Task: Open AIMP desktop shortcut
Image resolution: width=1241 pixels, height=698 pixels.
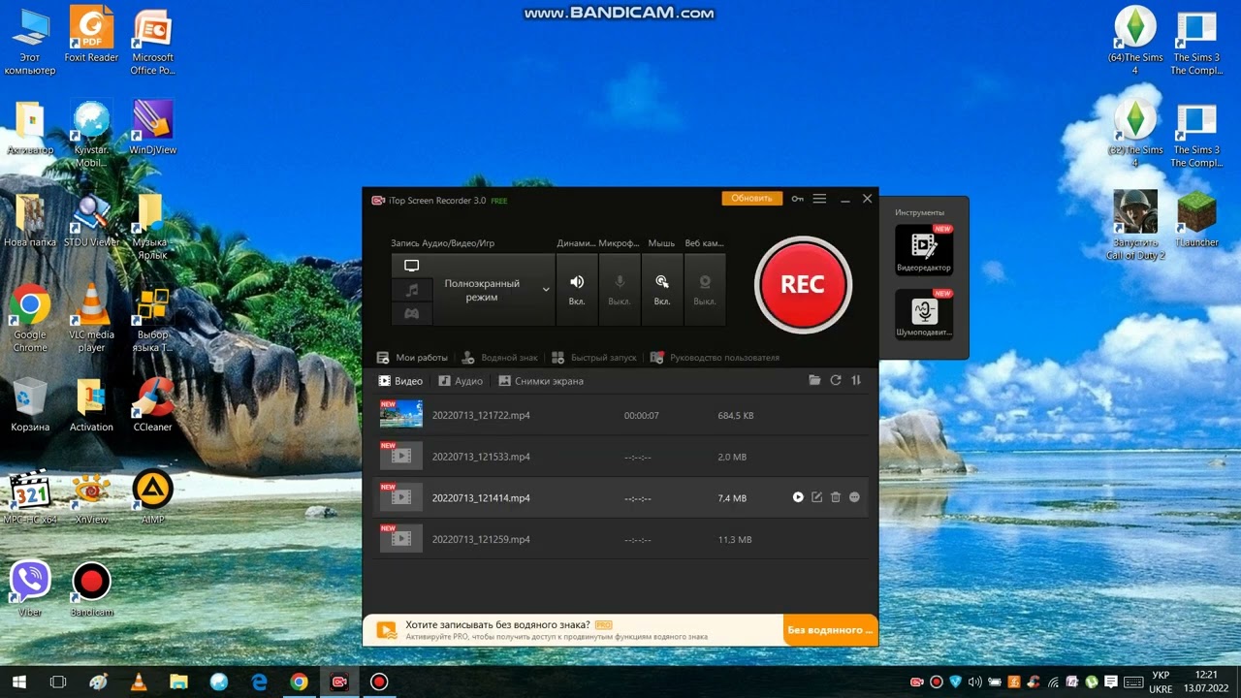Action: (x=152, y=497)
